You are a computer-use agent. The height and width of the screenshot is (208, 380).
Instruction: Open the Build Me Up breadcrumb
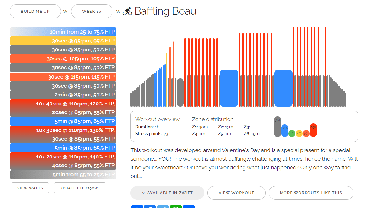tap(35, 12)
